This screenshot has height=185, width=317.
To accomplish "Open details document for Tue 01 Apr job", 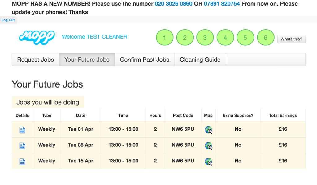I will tap(22, 130).
